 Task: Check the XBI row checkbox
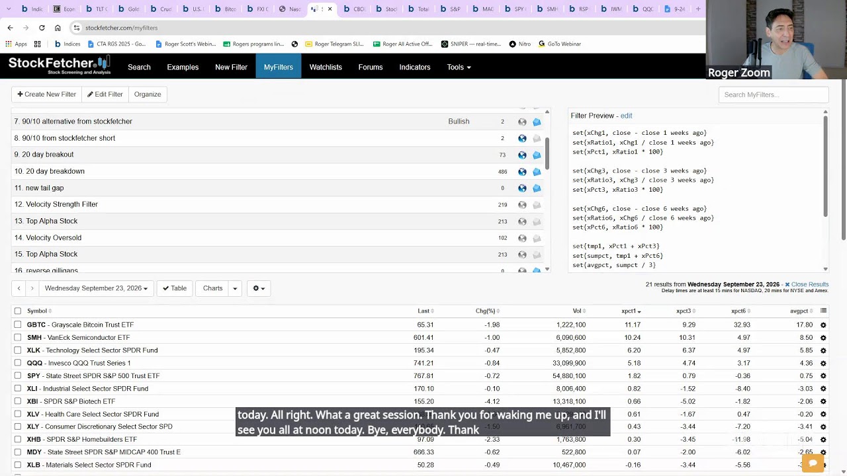pyautogui.click(x=18, y=401)
